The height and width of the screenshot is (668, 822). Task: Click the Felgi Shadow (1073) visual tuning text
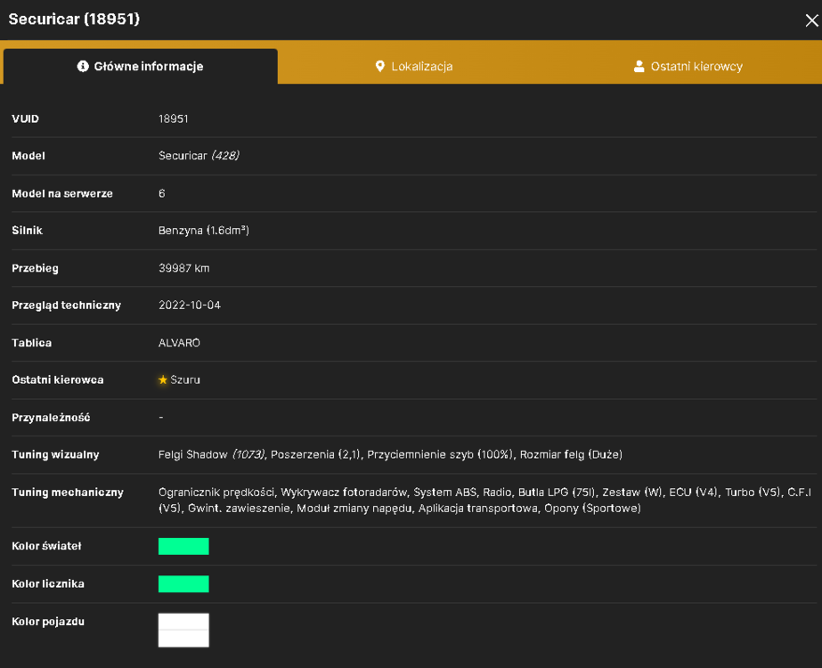click(212, 454)
